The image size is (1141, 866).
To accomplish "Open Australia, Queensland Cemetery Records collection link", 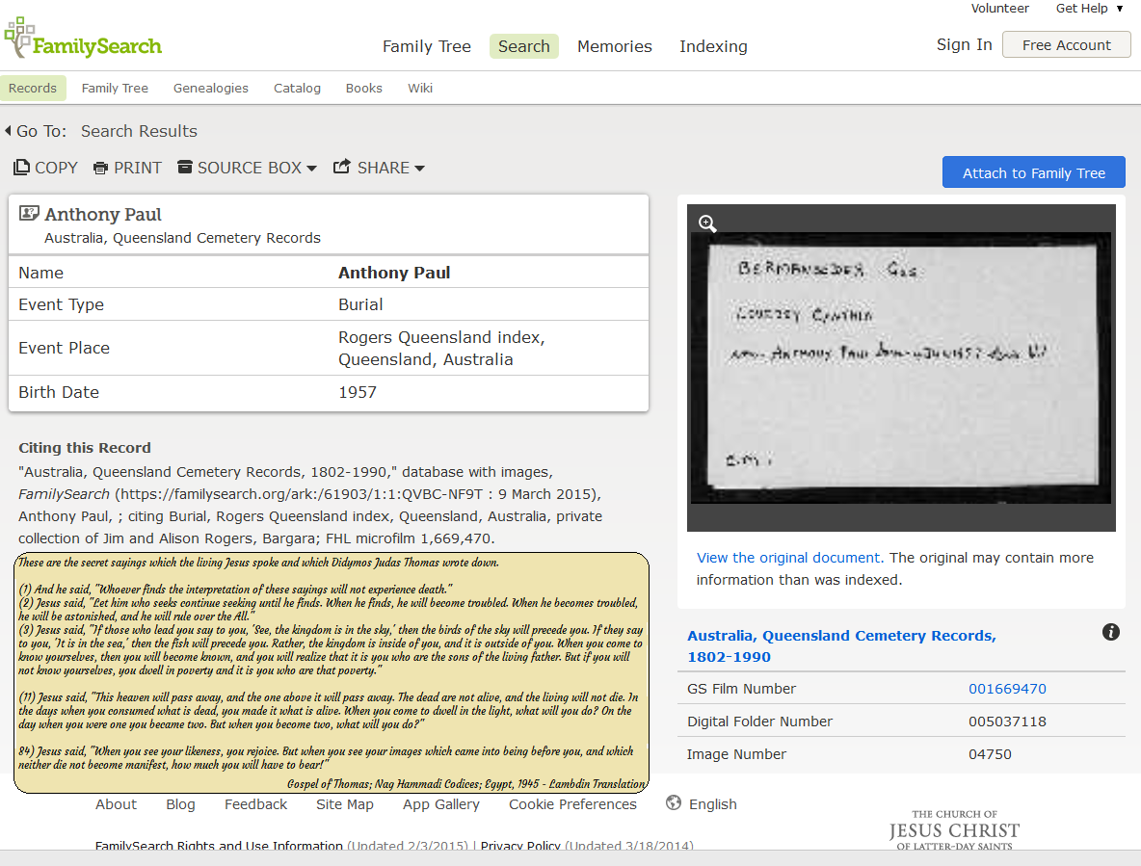I will (x=841, y=645).
